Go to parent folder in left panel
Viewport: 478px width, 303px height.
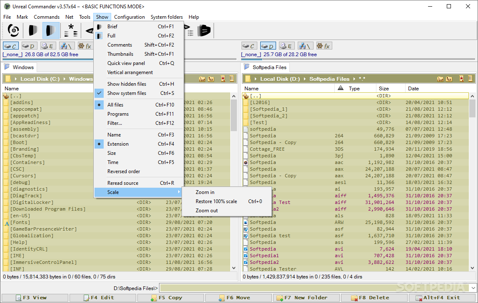(x=211, y=79)
